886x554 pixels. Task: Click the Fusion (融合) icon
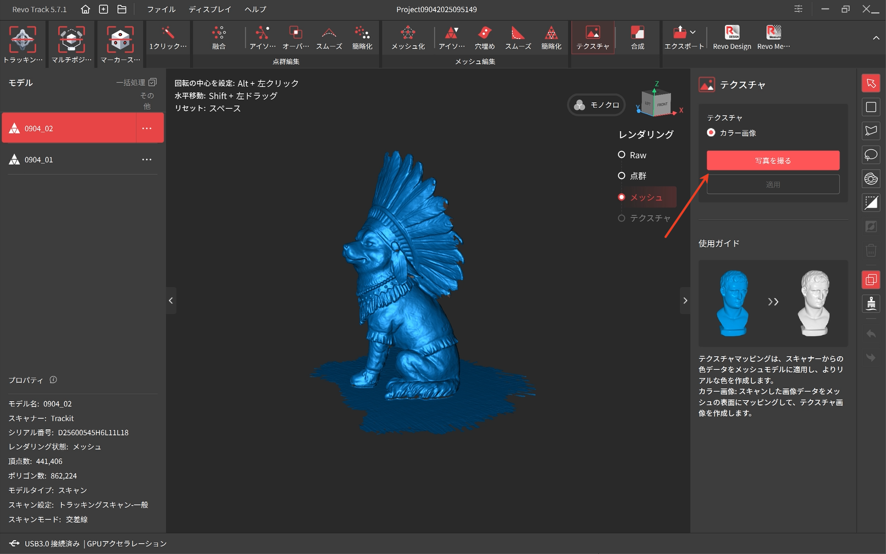(x=219, y=37)
